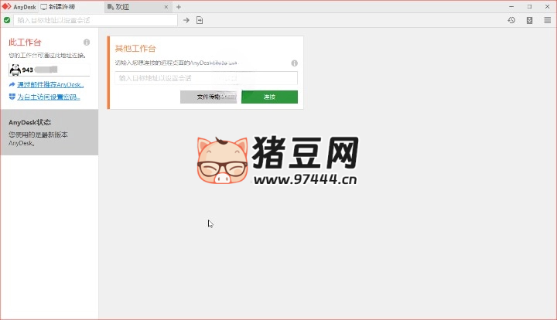
Task: Open the session history clock icon
Action: pos(511,20)
